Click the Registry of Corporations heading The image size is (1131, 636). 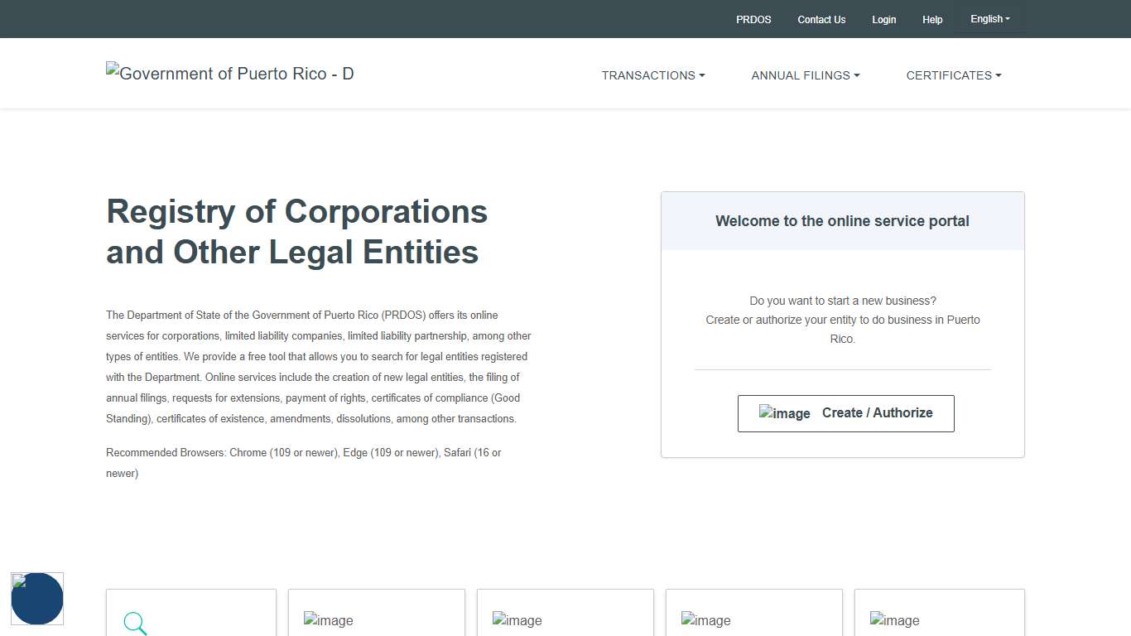pos(296,232)
